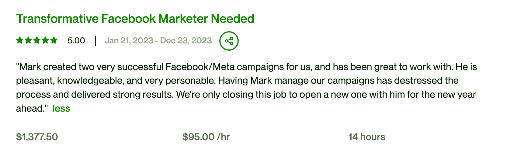This screenshot has height=165, width=514.
Task: Click the fifth green rating star
Action: pyautogui.click(x=54, y=40)
